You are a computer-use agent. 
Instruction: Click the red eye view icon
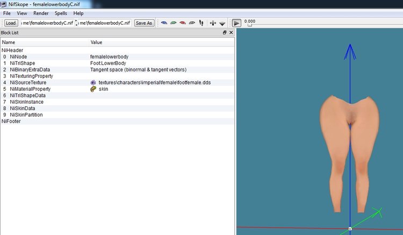183,23
